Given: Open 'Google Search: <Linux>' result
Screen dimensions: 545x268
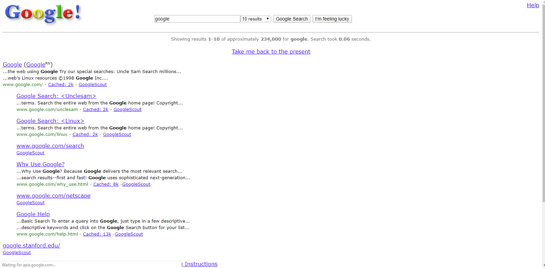Looking at the screenshot, I should tap(50, 121).
